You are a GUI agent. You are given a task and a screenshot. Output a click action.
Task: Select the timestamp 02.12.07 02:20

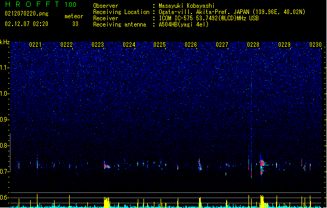[27, 24]
